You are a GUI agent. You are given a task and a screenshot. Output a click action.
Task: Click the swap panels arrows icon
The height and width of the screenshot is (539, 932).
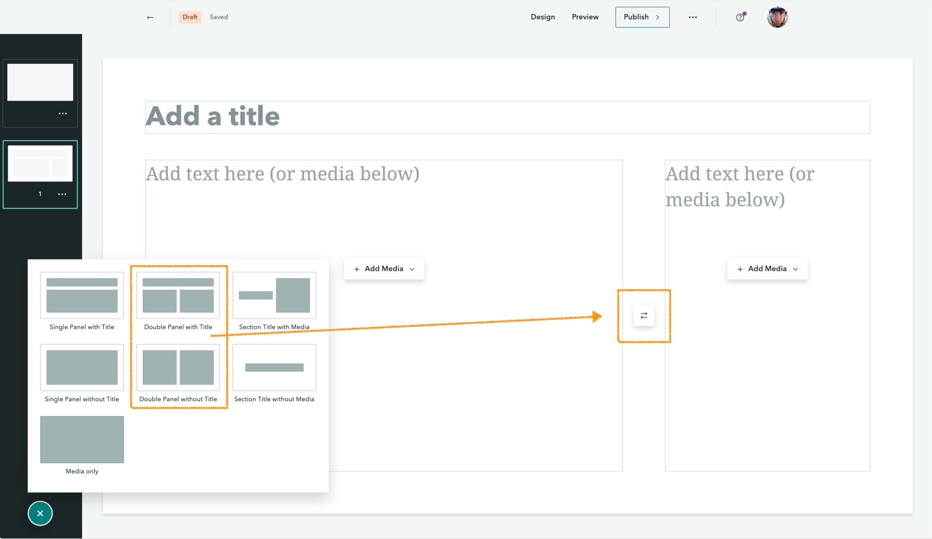click(x=644, y=315)
